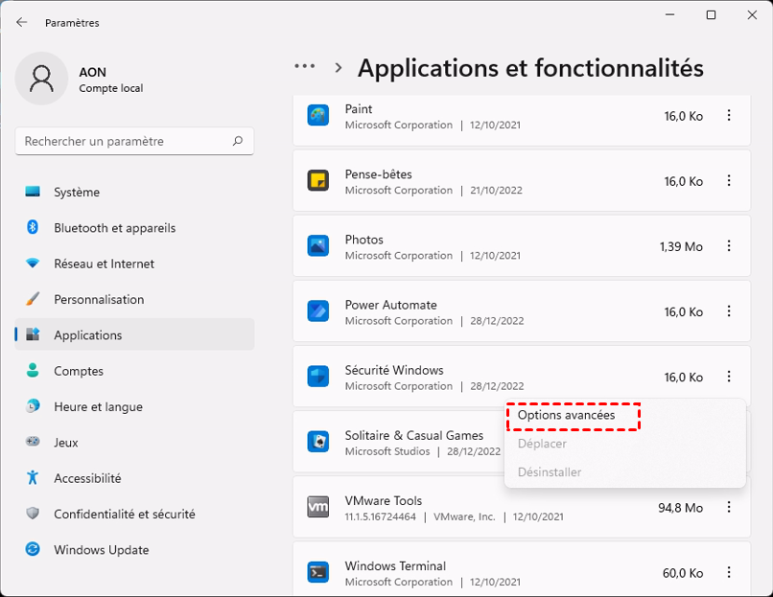The height and width of the screenshot is (597, 773).
Task: Navigate to Confidentialité et sécurité settings
Action: click(124, 515)
